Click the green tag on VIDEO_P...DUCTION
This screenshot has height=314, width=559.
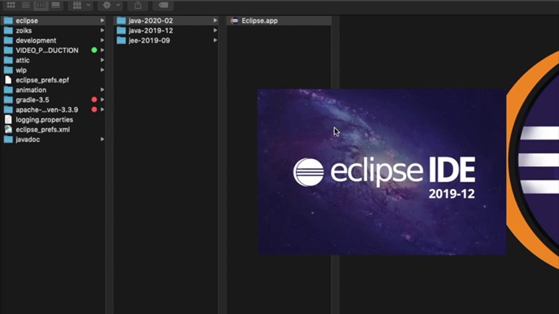point(94,50)
